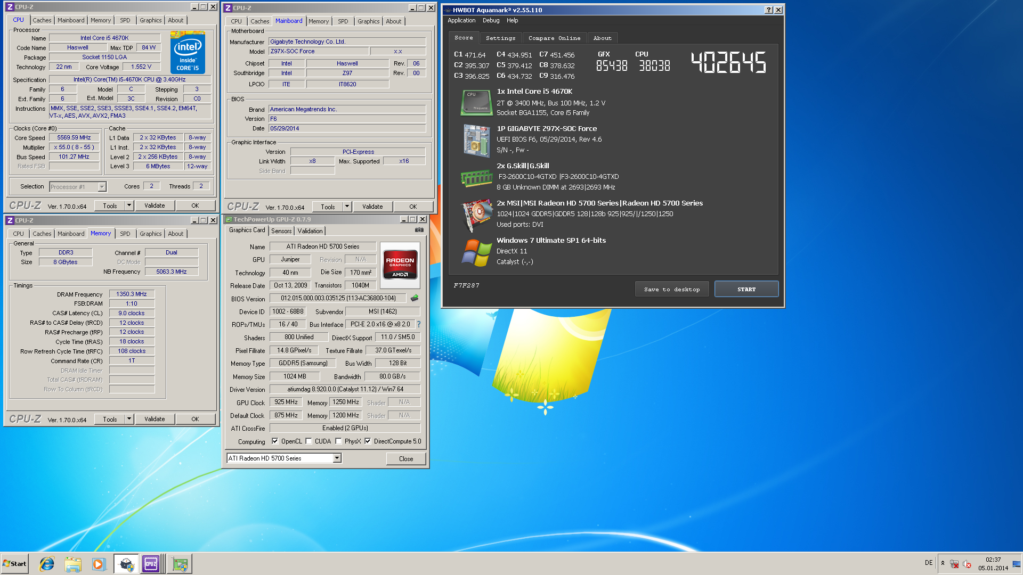Viewport: 1023px width, 575px height.
Task: Click the Bus Interface question mark icon
Action: pos(419,324)
